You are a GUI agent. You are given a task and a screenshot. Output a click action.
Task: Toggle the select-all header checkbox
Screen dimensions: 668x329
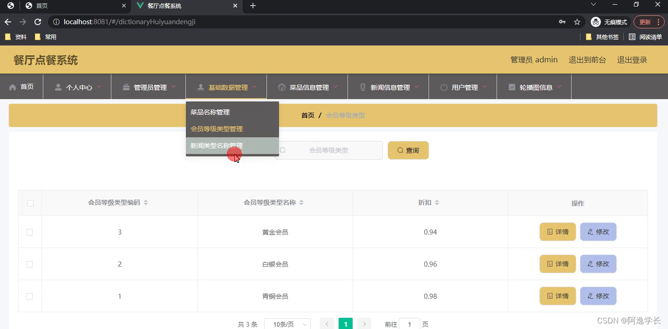pos(30,203)
